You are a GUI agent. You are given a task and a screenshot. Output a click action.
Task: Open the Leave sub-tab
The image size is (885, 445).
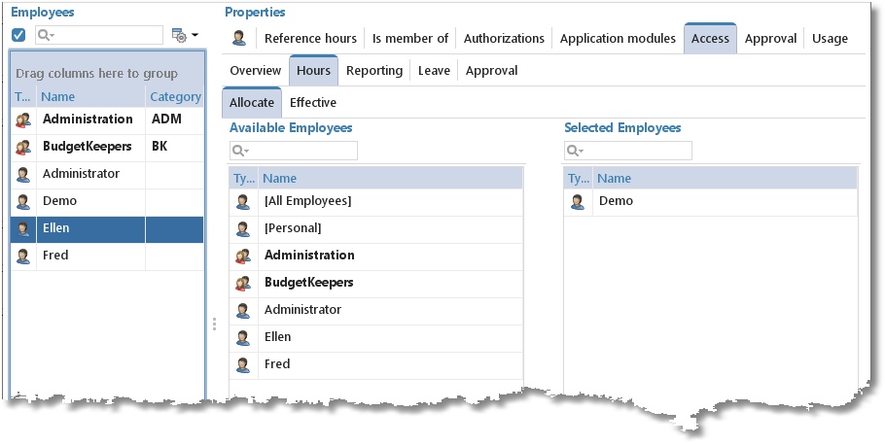point(434,71)
